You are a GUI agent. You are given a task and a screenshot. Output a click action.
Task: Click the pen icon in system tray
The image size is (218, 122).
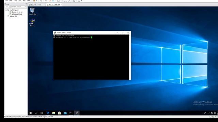pos(205,113)
